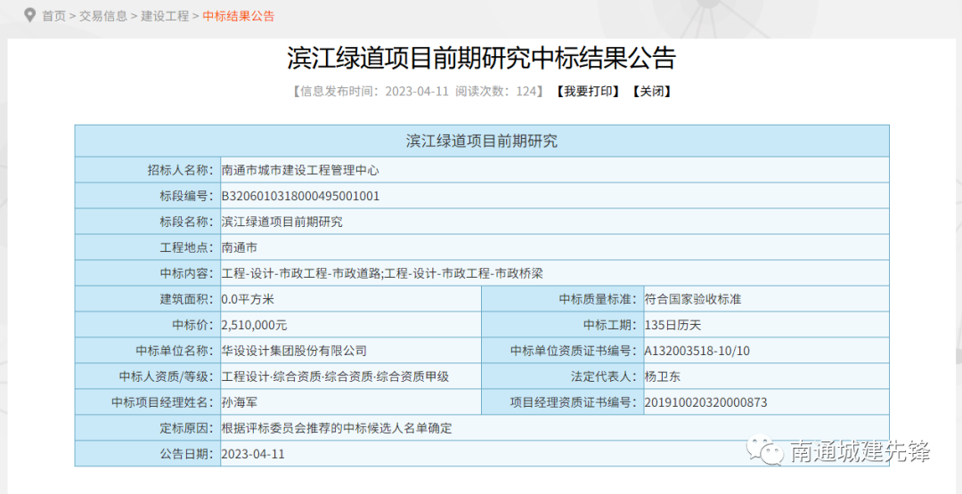
Task: Click the 南通城建先锋 watermark text
Action: point(860,451)
